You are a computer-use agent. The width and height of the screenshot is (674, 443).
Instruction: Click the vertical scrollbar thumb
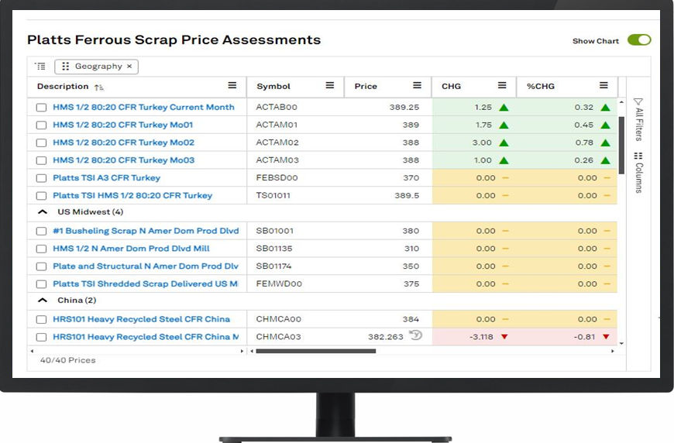[x=621, y=146]
